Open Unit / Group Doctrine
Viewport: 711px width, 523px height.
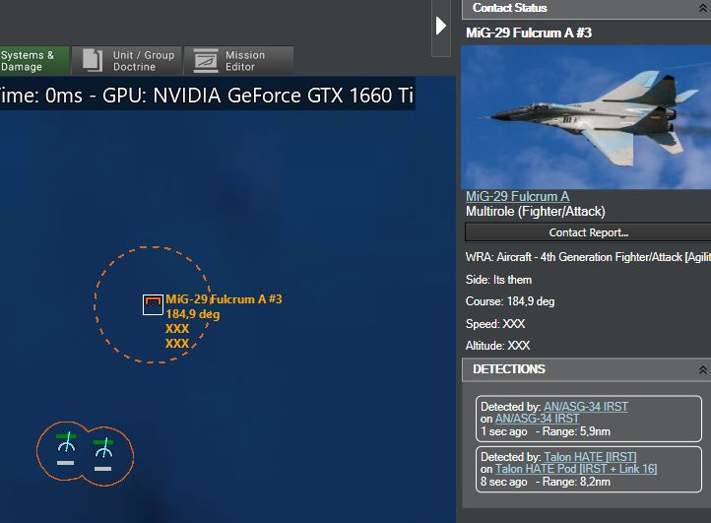127,60
